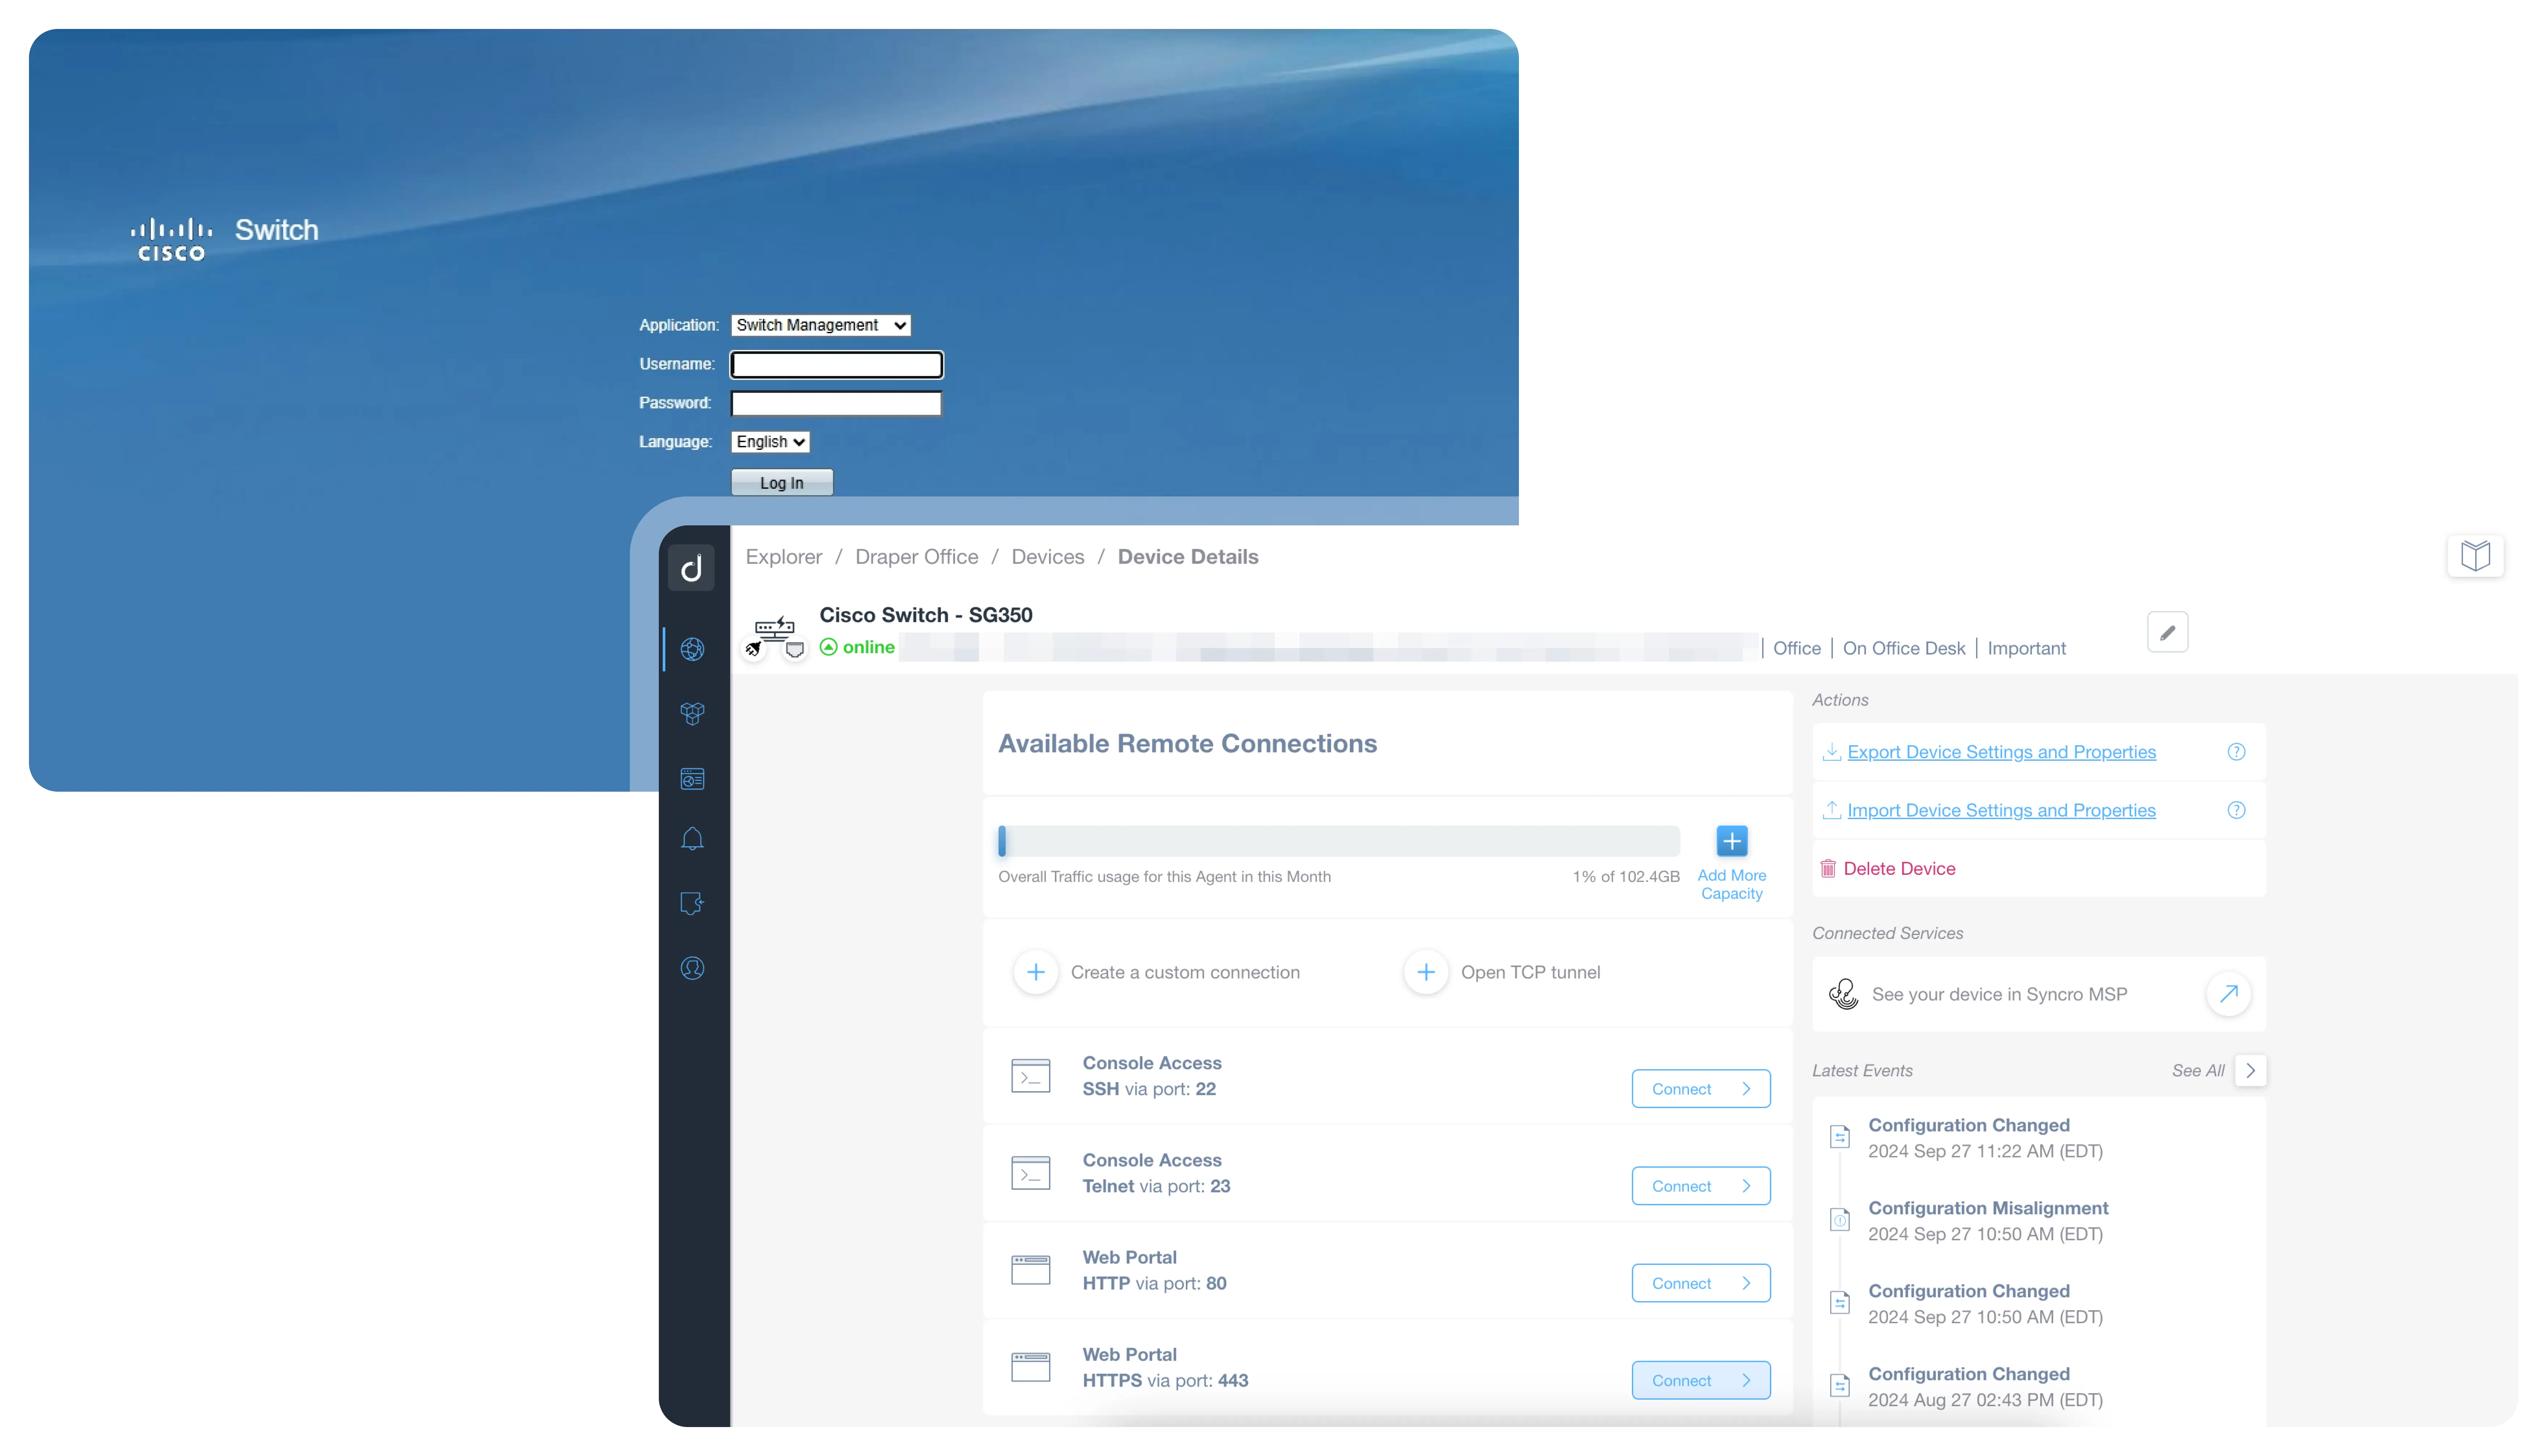
Task: Select the Draper Office breadcrumb item
Action: pos(917,556)
